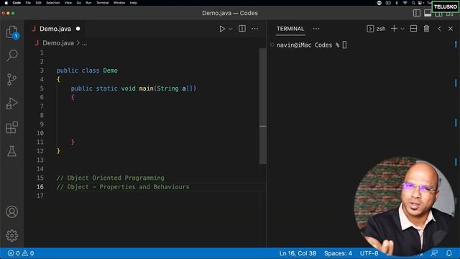460x259 pixels.
Task: Expand the run button dropdown arrow
Action: (231, 29)
